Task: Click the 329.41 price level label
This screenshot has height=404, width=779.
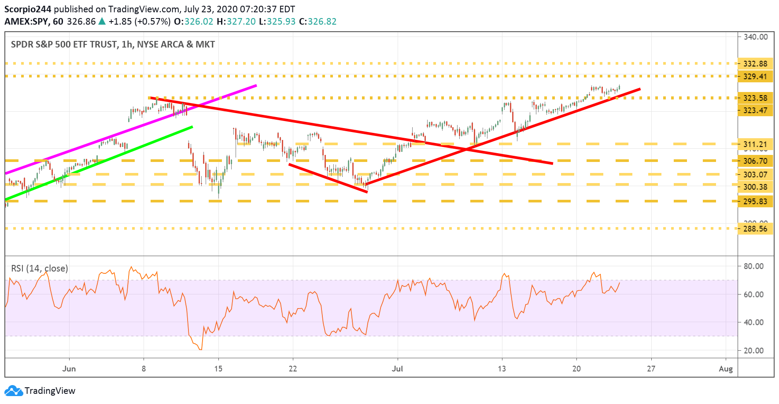Action: point(755,77)
